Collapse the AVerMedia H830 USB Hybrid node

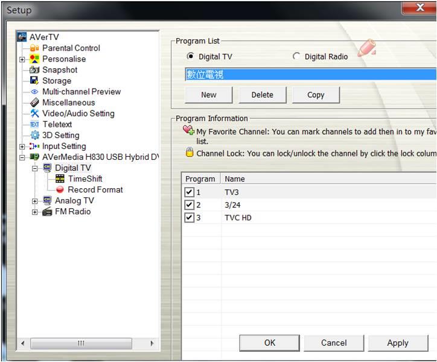[x=22, y=157]
